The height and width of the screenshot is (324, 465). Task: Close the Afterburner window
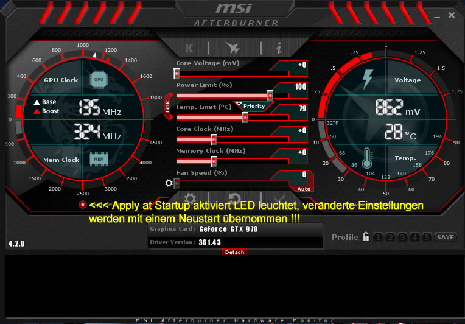(x=452, y=15)
